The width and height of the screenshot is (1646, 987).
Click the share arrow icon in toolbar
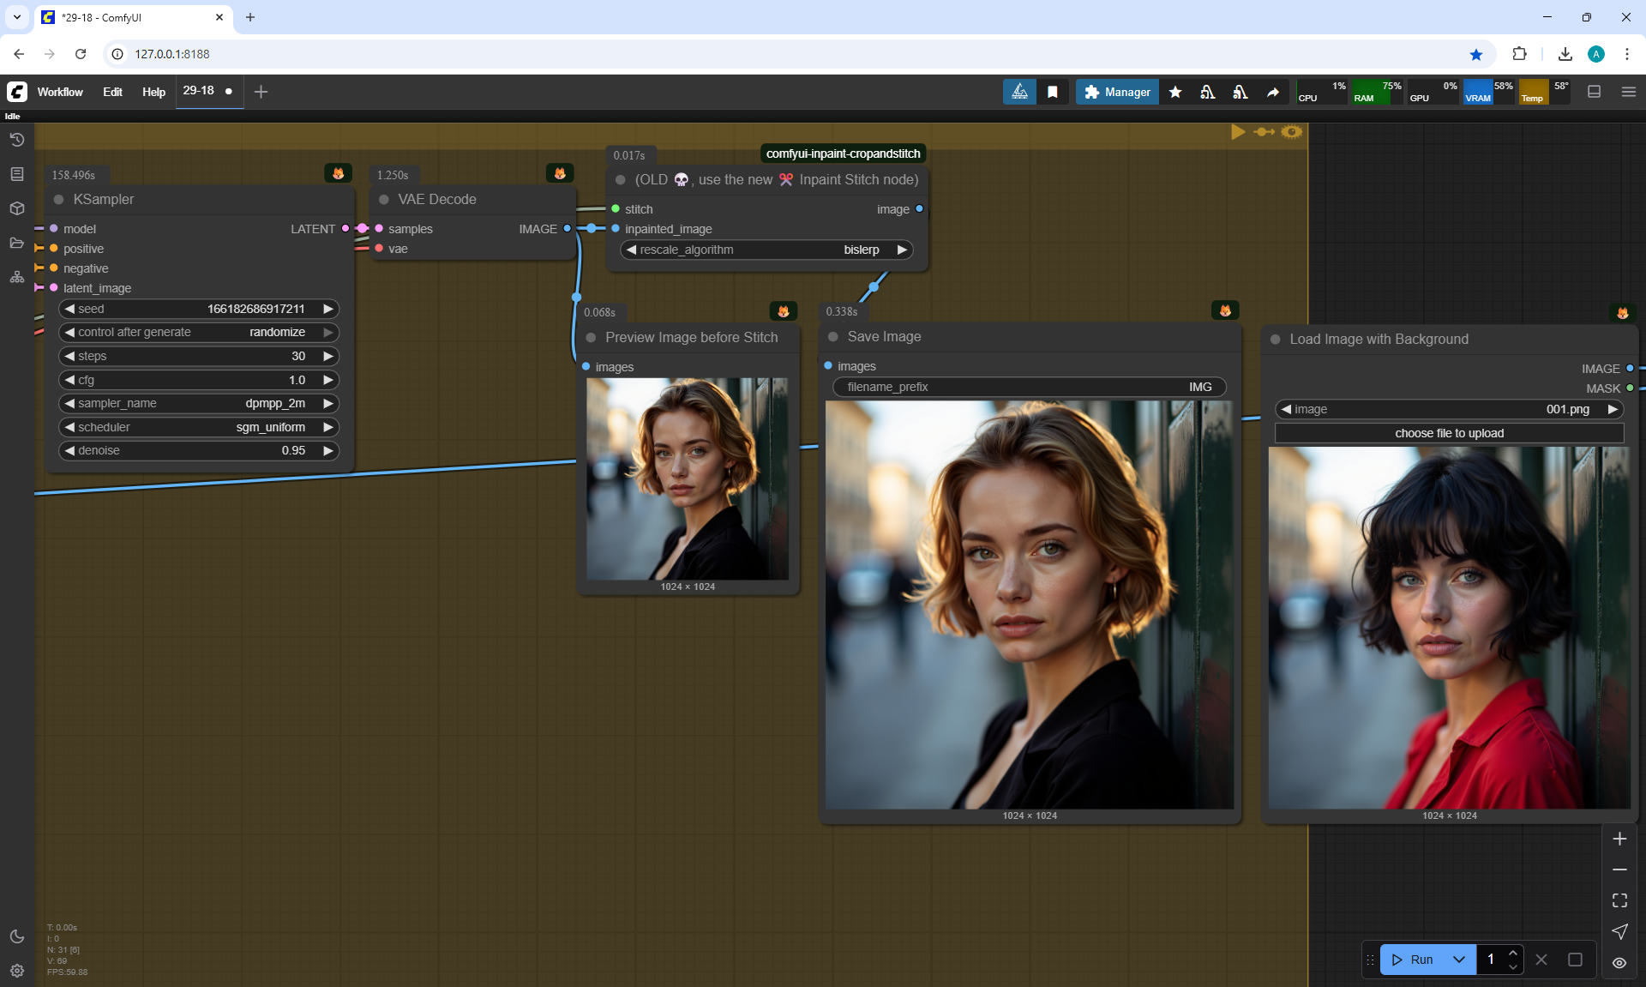1273,92
